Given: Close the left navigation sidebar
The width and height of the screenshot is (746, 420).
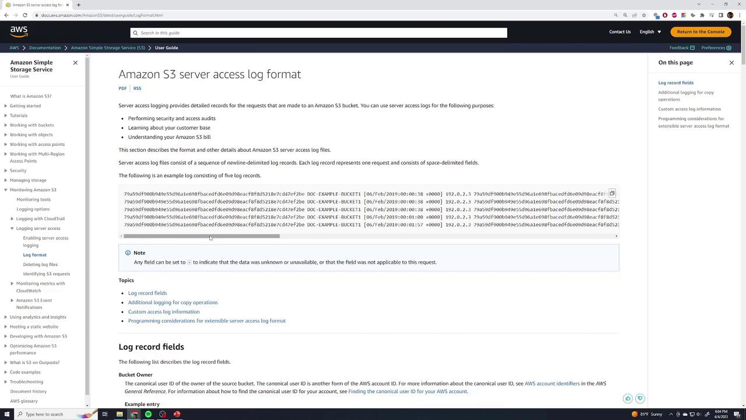Looking at the screenshot, I should pos(75,62).
